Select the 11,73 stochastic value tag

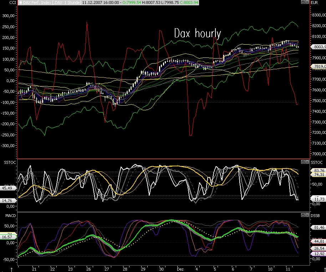pyautogui.click(x=318, y=199)
